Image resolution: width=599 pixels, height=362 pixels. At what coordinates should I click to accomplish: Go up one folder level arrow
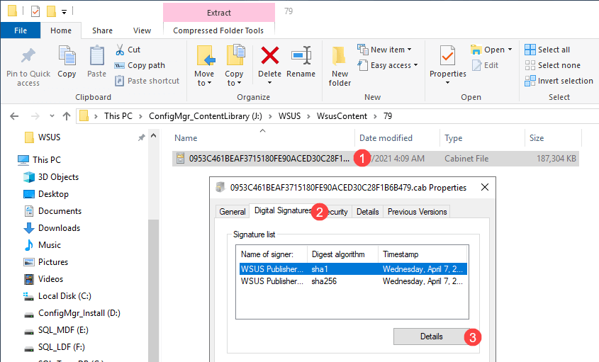(67, 116)
